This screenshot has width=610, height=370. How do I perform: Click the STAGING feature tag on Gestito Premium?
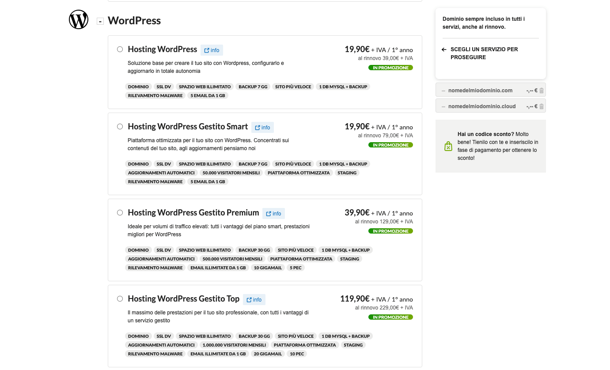pos(349,259)
